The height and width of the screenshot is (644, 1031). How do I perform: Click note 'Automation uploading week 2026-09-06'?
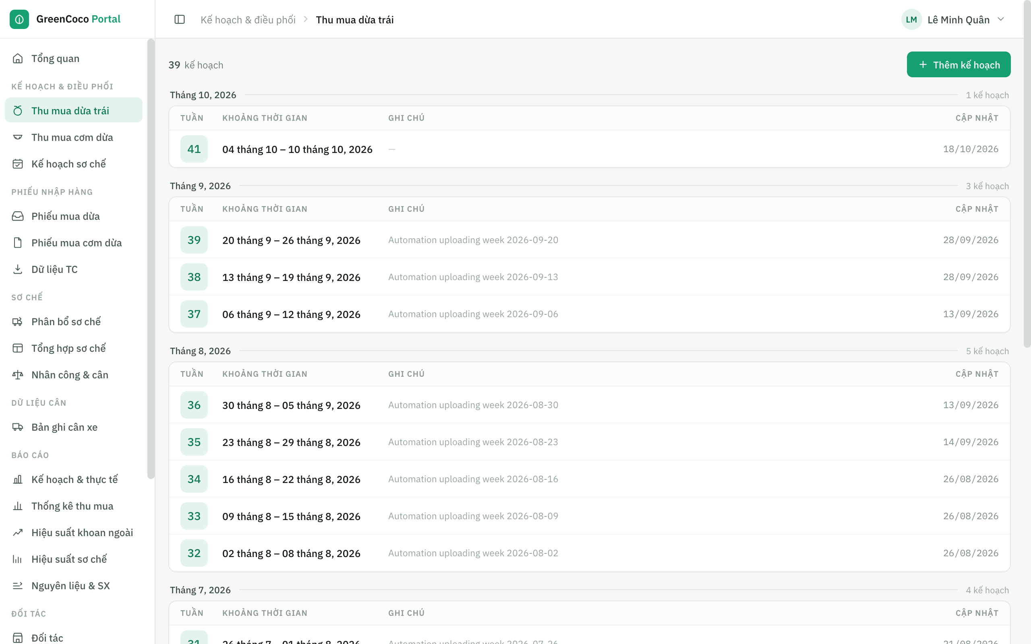(473, 314)
